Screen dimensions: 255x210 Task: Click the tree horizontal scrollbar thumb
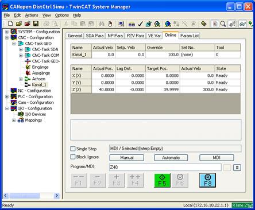[25, 196]
